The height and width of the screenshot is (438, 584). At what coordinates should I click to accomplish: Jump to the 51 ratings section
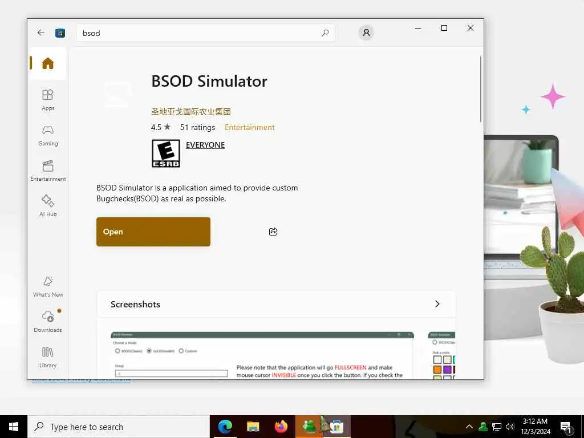[x=198, y=127]
